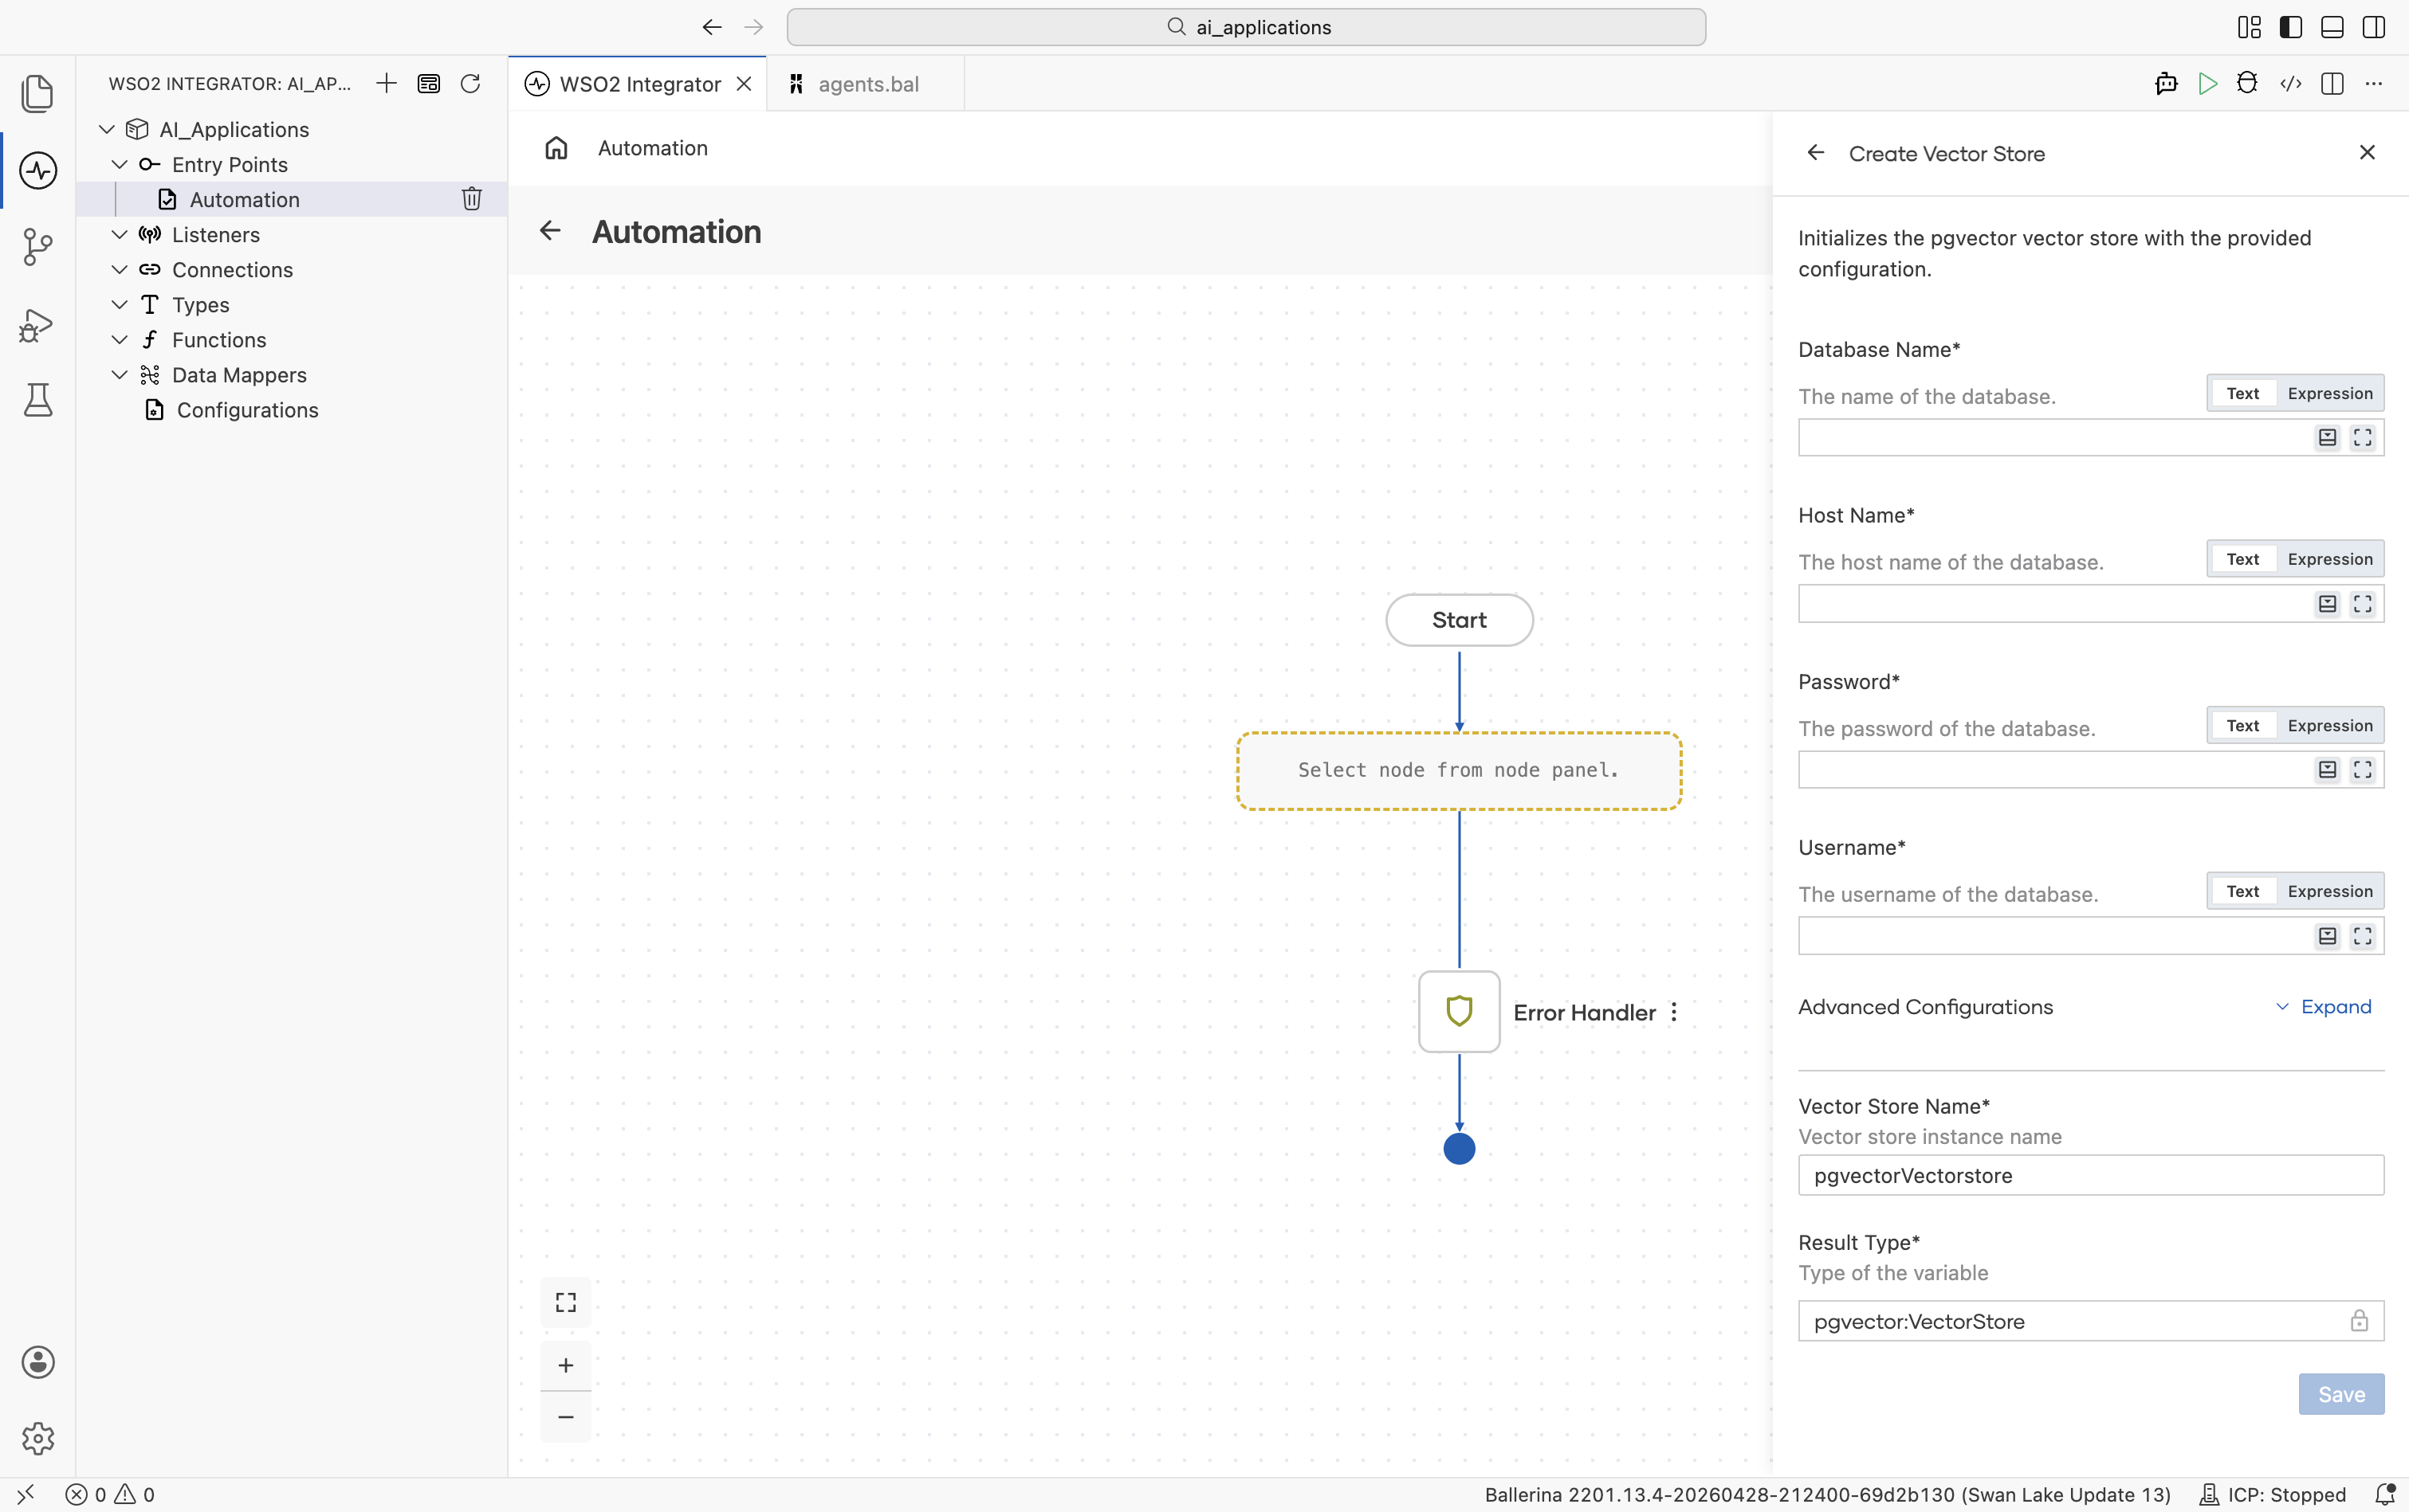This screenshot has height=1512, width=2409.
Task: Close the WSO2 Integrator tab
Action: click(745, 84)
